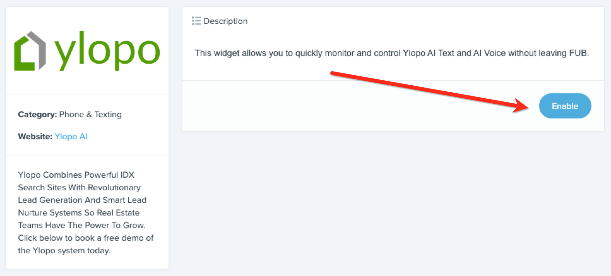Click "the Ylopo system today." final line
The image size is (611, 276).
(64, 250)
